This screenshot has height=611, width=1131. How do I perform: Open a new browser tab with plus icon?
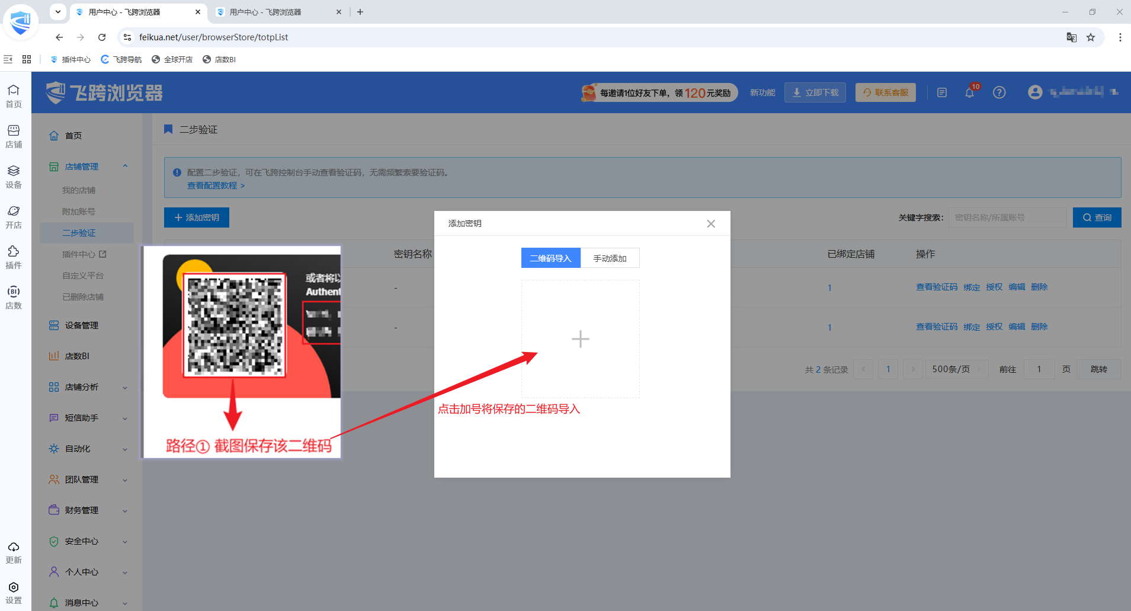(360, 12)
